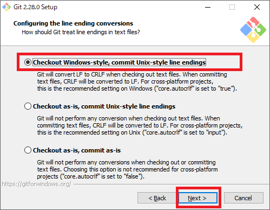Select the Checkout as-is, commit as-is radio circle

[x=28, y=150]
